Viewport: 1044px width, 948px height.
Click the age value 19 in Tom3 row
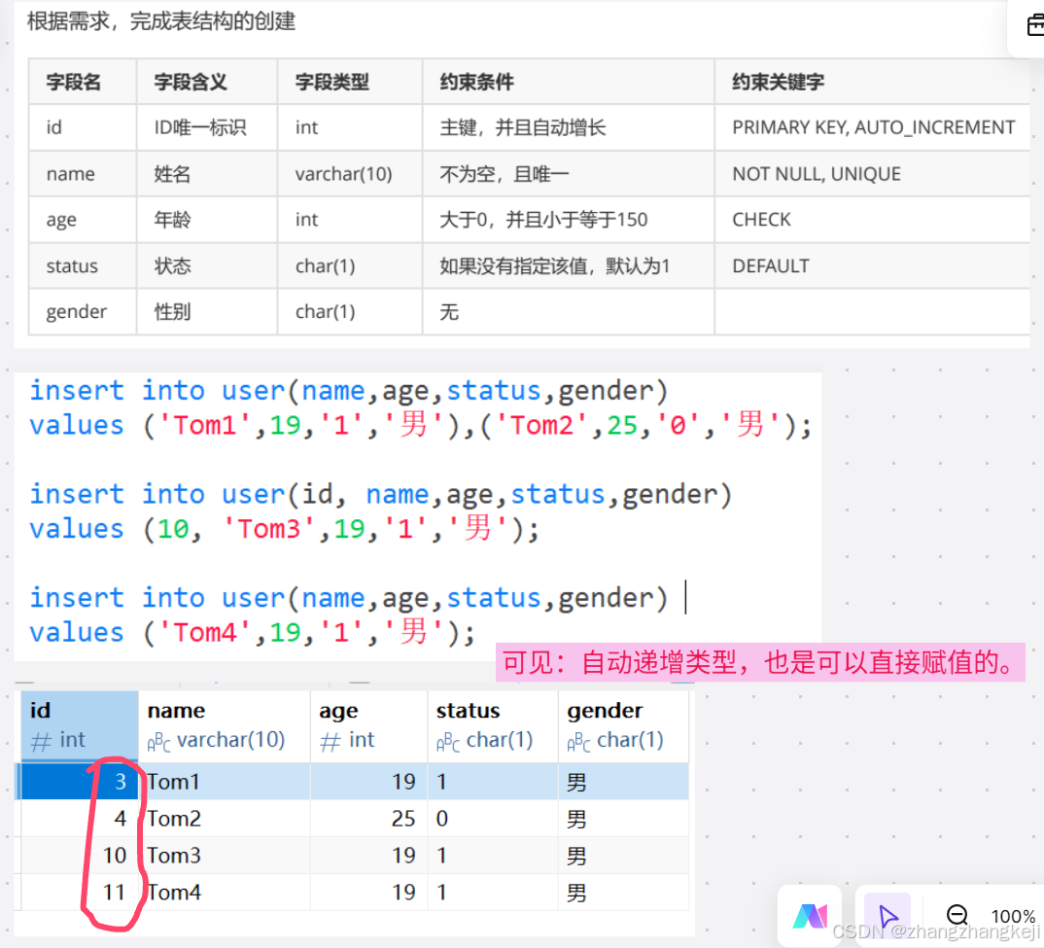pos(368,855)
